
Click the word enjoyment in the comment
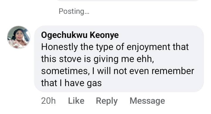pyautogui.click(x=148, y=47)
